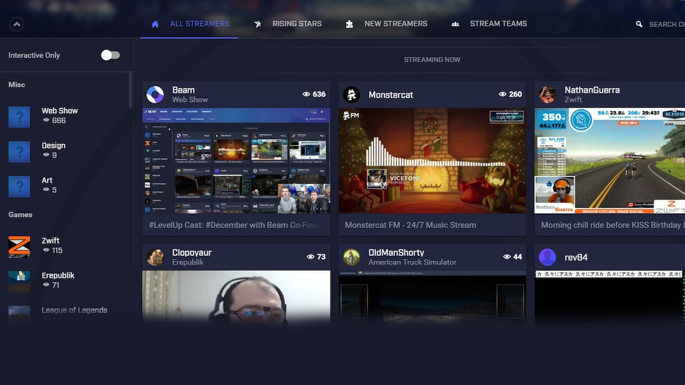The image size is (685, 385).
Task: Click the Beam channel name
Action: (183, 90)
